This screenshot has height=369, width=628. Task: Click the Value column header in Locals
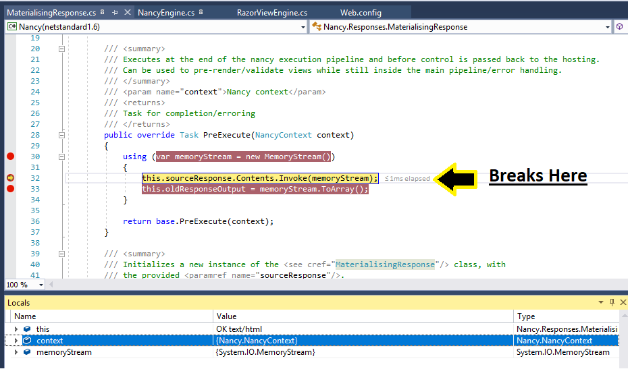[363, 316]
